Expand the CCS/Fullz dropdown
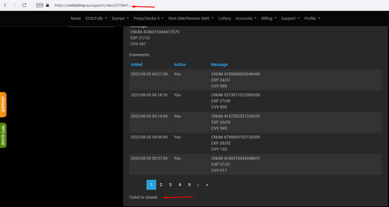 click(x=96, y=18)
